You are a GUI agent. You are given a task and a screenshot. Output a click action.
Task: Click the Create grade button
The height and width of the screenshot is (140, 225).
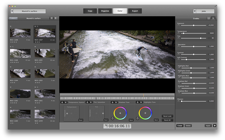pos(180,126)
